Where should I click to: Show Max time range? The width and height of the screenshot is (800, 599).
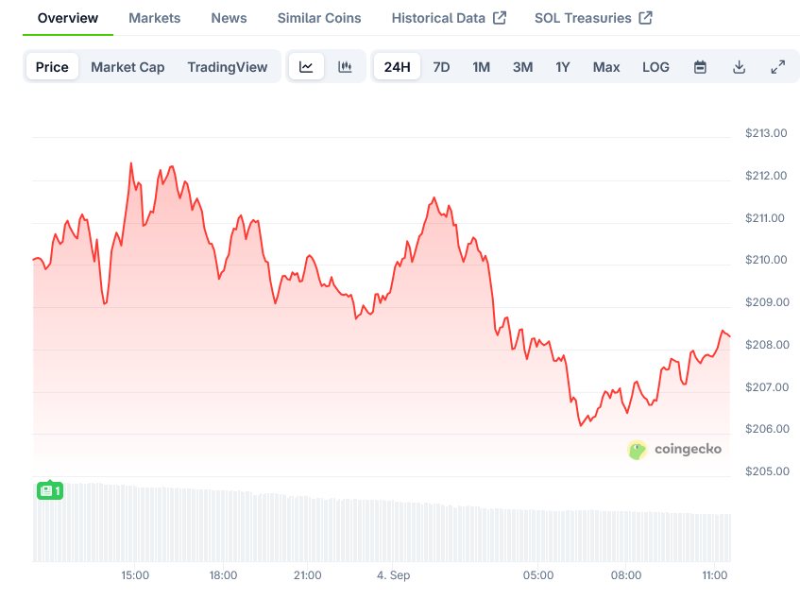(606, 67)
